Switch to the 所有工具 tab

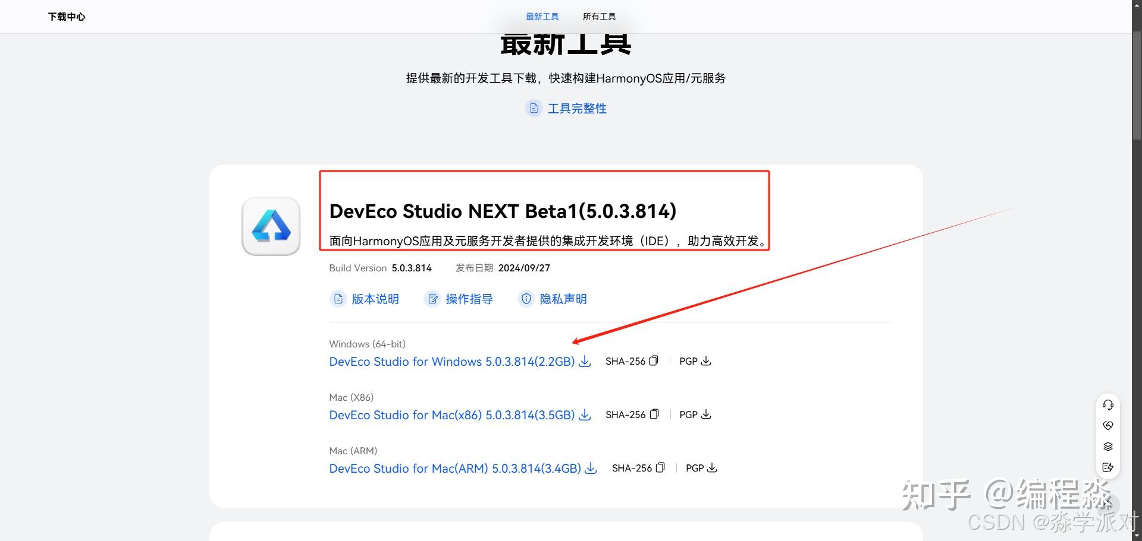[599, 16]
